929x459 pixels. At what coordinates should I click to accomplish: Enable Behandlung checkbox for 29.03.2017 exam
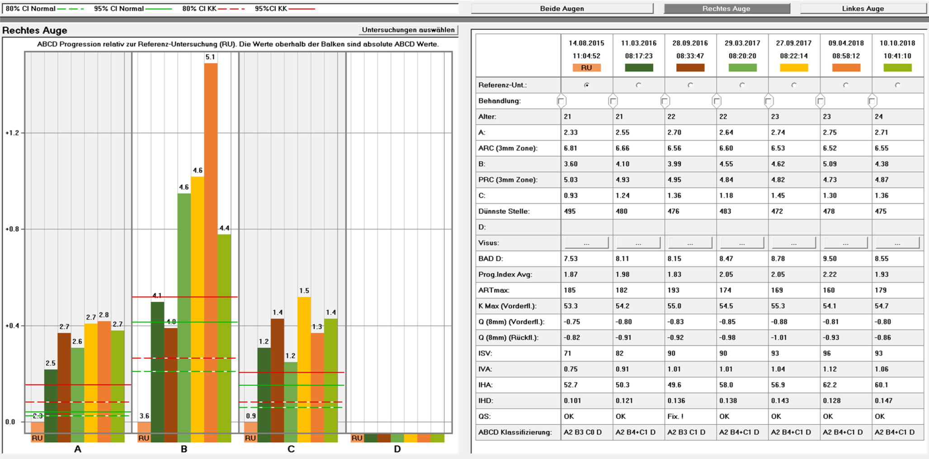point(717,101)
